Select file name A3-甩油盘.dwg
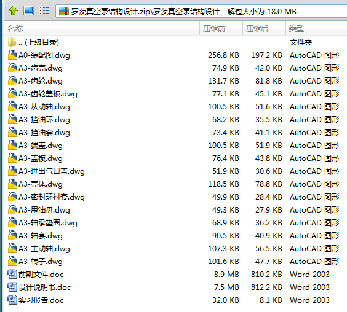347x312 pixels. pyautogui.click(x=44, y=209)
